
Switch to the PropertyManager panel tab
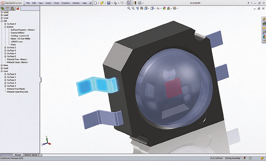click(8, 8)
